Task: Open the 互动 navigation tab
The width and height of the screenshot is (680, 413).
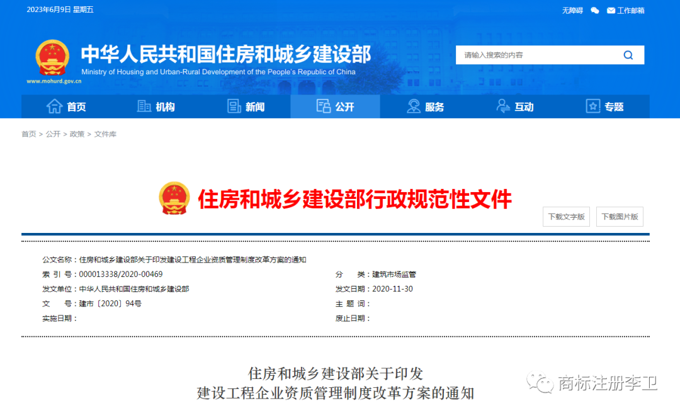Action: click(515, 106)
